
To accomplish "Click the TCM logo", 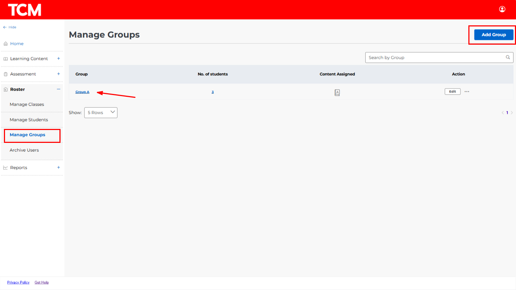I will coord(25,10).
